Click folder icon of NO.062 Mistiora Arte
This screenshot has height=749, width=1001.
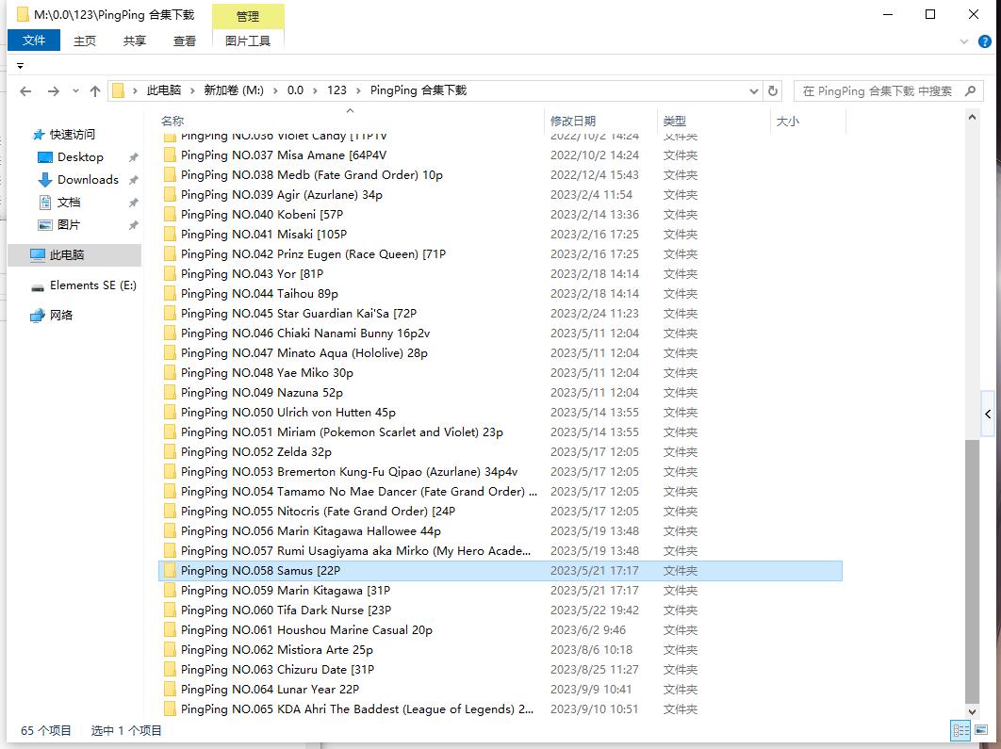[170, 649]
